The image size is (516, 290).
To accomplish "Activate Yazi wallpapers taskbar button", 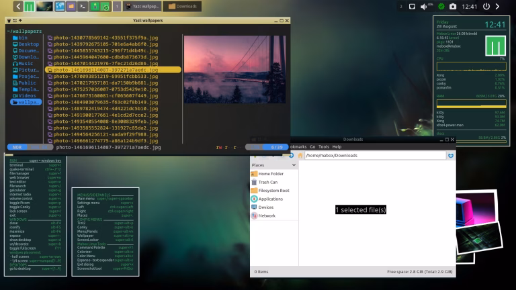I will 143,6.
